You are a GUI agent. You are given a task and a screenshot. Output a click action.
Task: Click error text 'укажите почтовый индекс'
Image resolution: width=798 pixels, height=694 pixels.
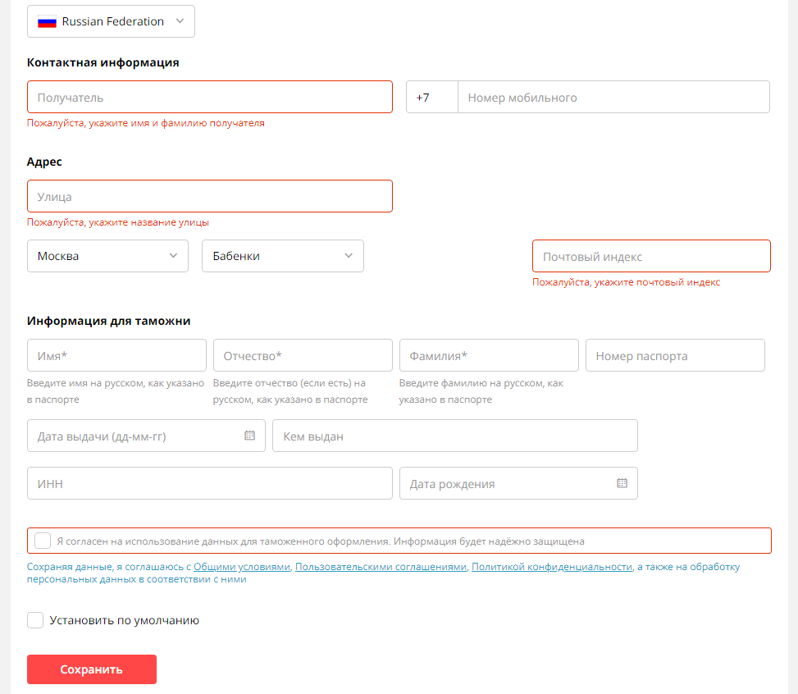click(626, 282)
